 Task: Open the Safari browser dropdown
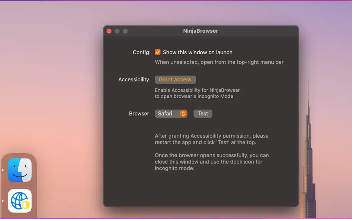point(171,114)
